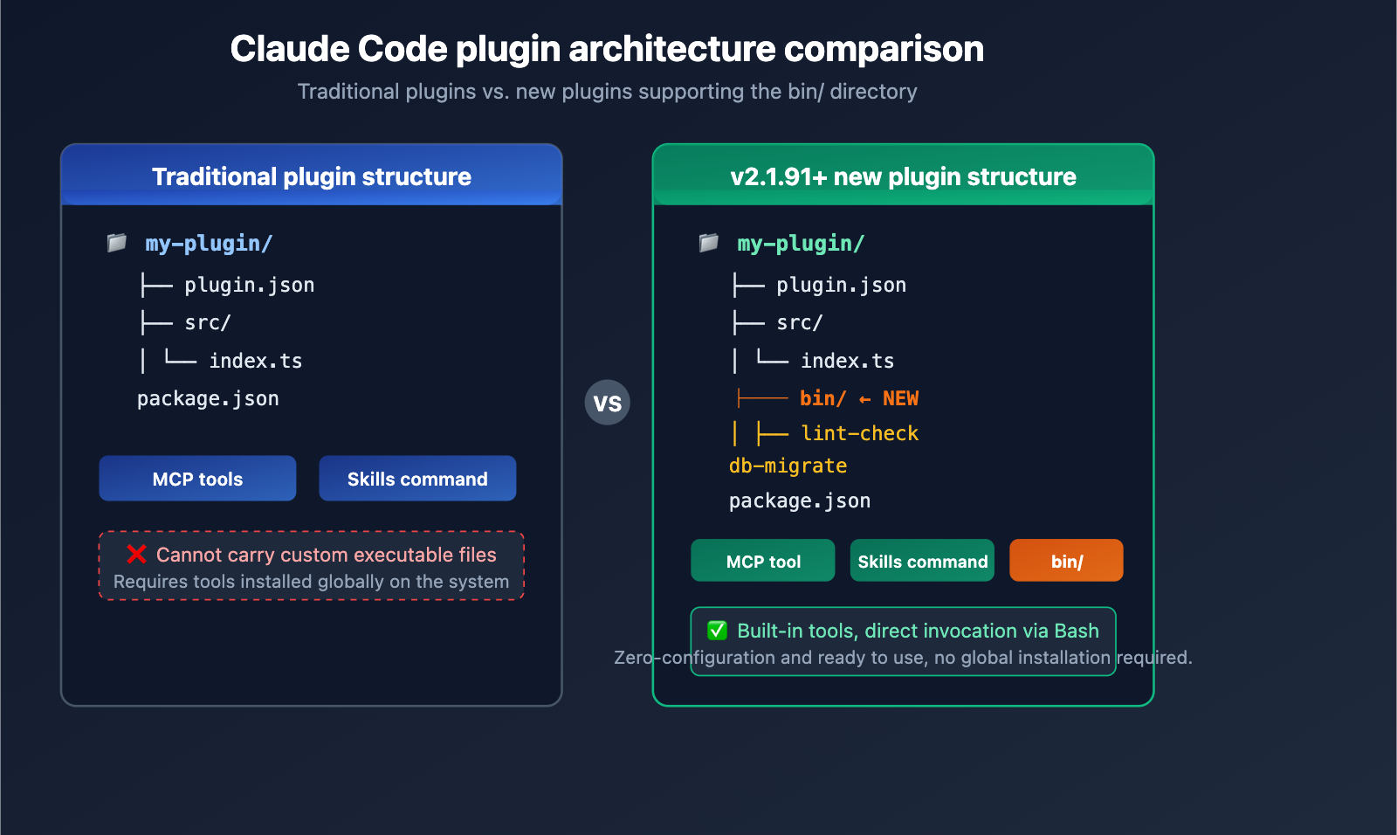
Task: Click the folder icon in the new plugin structure panel
Action: pyautogui.click(x=709, y=243)
